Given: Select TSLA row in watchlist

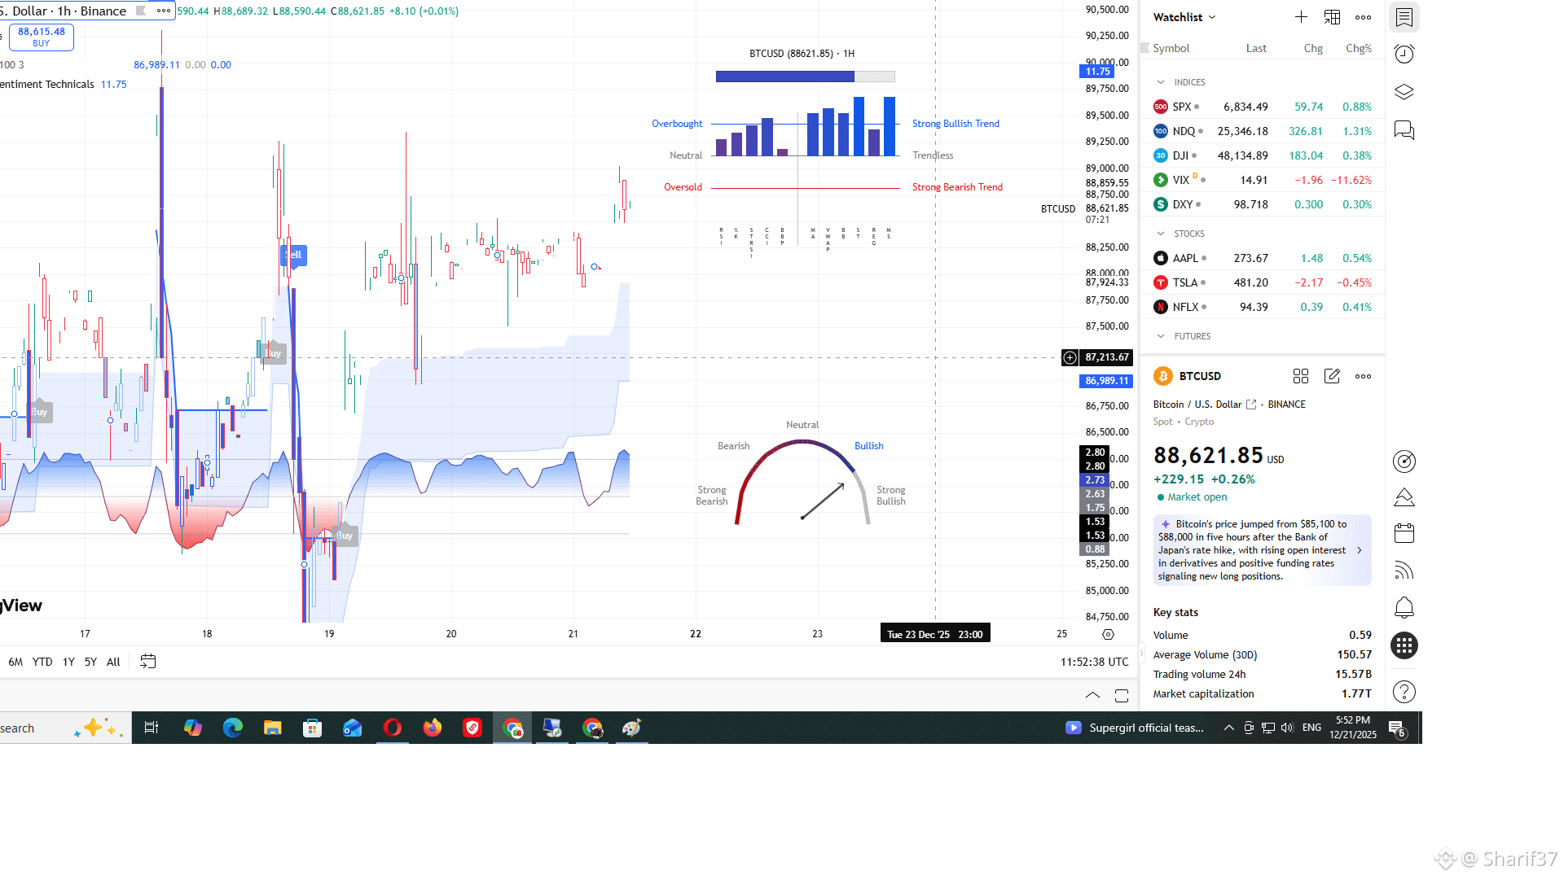Looking at the screenshot, I should pyautogui.click(x=1262, y=282).
